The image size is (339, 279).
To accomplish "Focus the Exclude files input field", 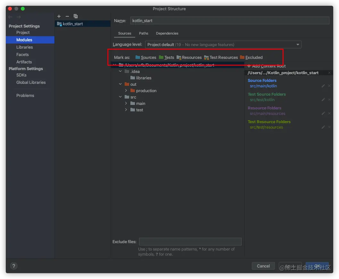I will (x=190, y=242).
